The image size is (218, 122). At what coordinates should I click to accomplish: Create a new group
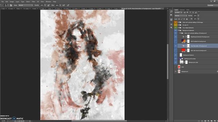212,121
